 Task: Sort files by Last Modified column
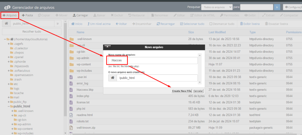pyautogui.click(x=217, y=32)
